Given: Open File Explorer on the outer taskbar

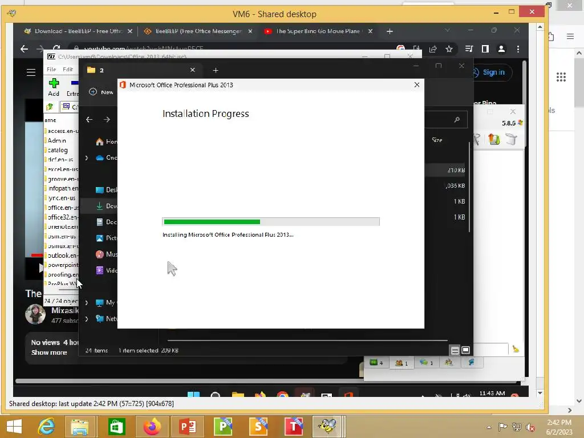Looking at the screenshot, I should (80, 427).
